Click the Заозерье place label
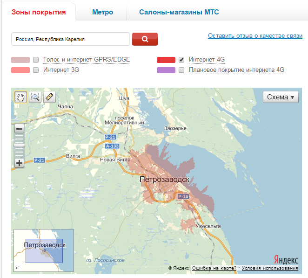Image resolution: width=308 pixels, height=278 pixels. [x=175, y=128]
